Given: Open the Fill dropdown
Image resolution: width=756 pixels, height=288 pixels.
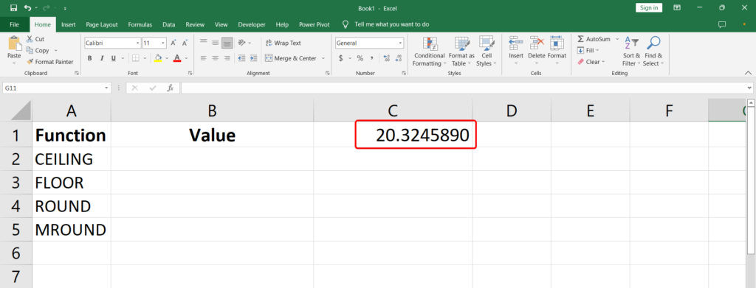Looking at the screenshot, I should point(588,50).
